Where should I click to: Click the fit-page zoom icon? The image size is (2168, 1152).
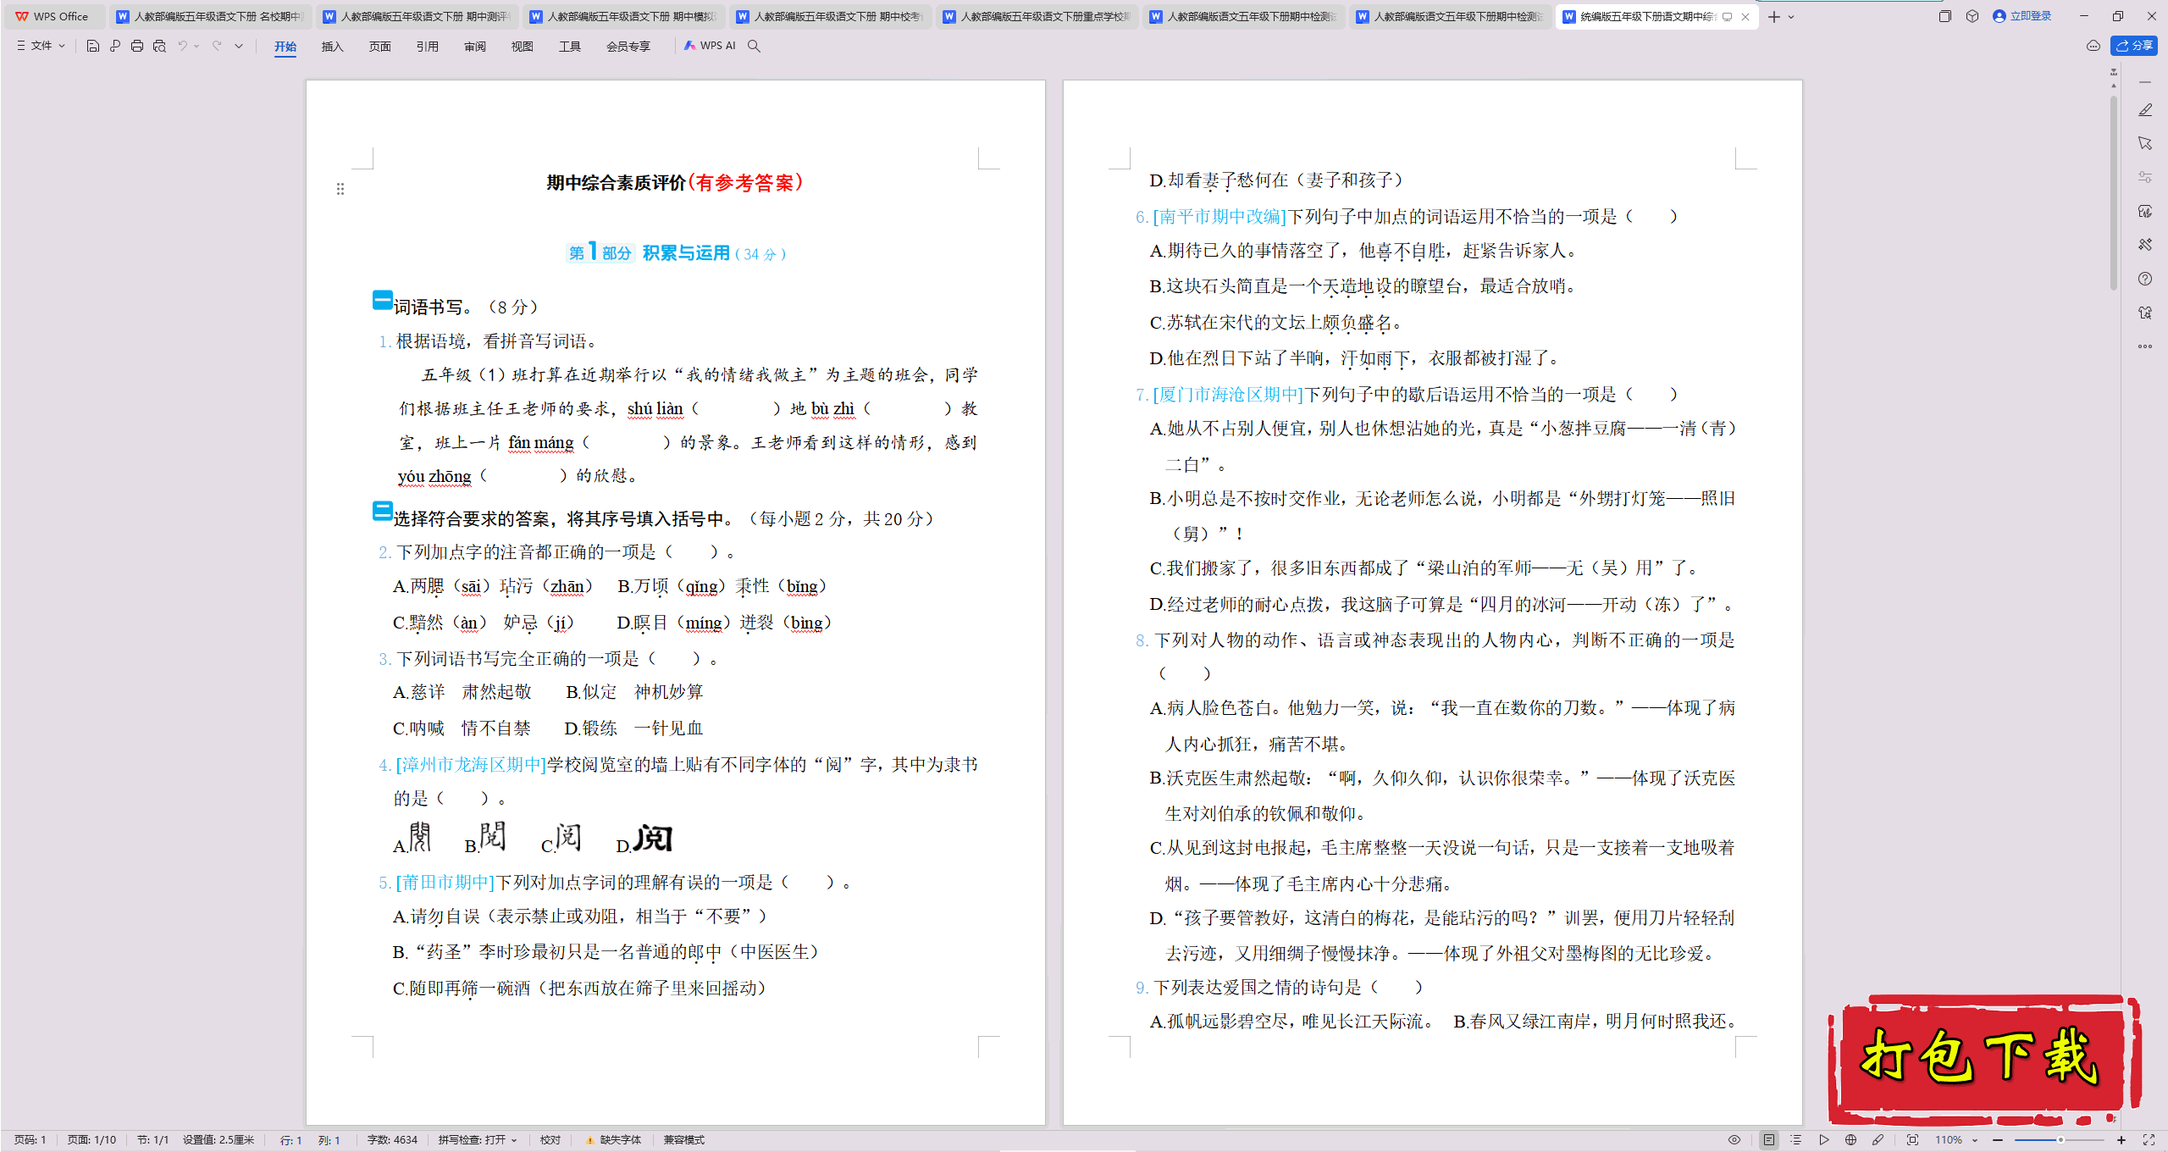(x=1912, y=1140)
